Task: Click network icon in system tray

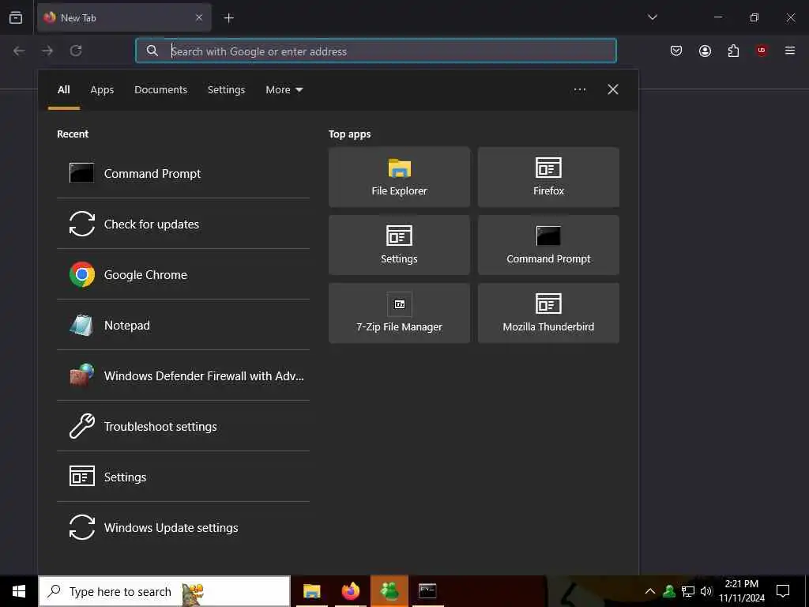Action: point(688,591)
